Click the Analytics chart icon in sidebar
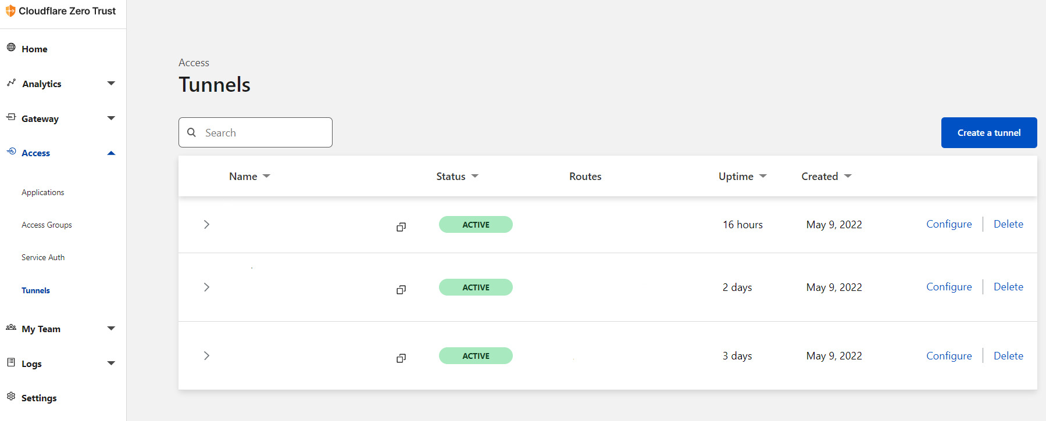 click(x=11, y=83)
